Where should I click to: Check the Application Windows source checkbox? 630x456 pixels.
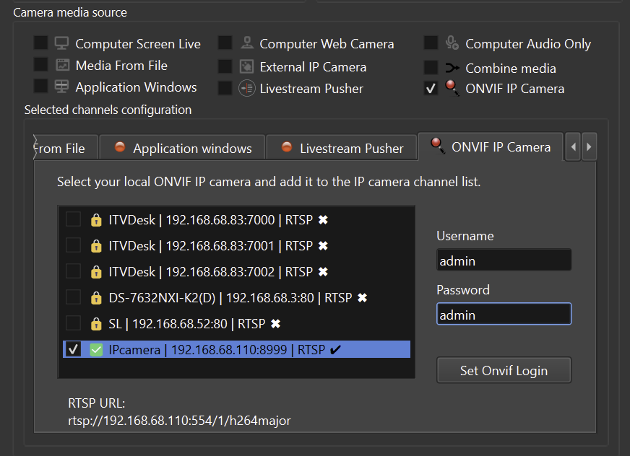pyautogui.click(x=41, y=87)
